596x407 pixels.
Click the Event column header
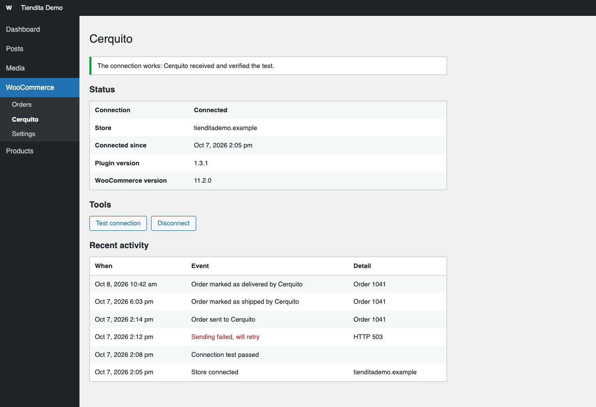point(200,266)
